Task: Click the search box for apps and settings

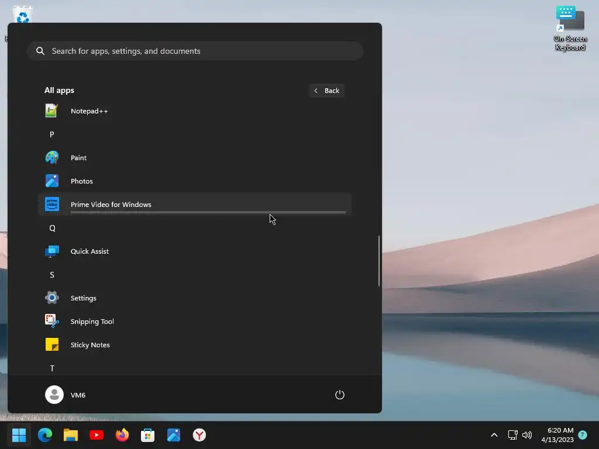Action: [195, 51]
